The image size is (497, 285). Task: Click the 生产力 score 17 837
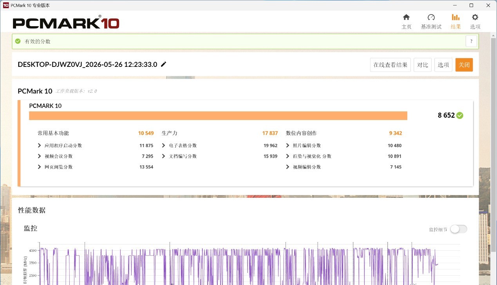[x=270, y=133]
